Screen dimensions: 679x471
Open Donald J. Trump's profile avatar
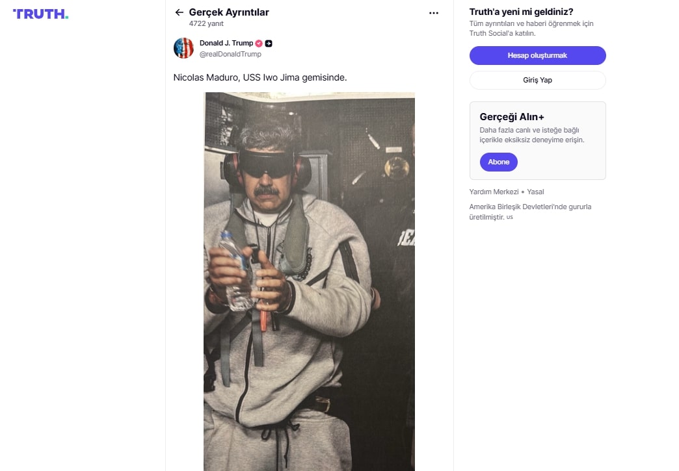[183, 48]
